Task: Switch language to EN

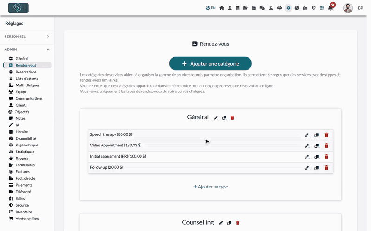Action: point(211,8)
